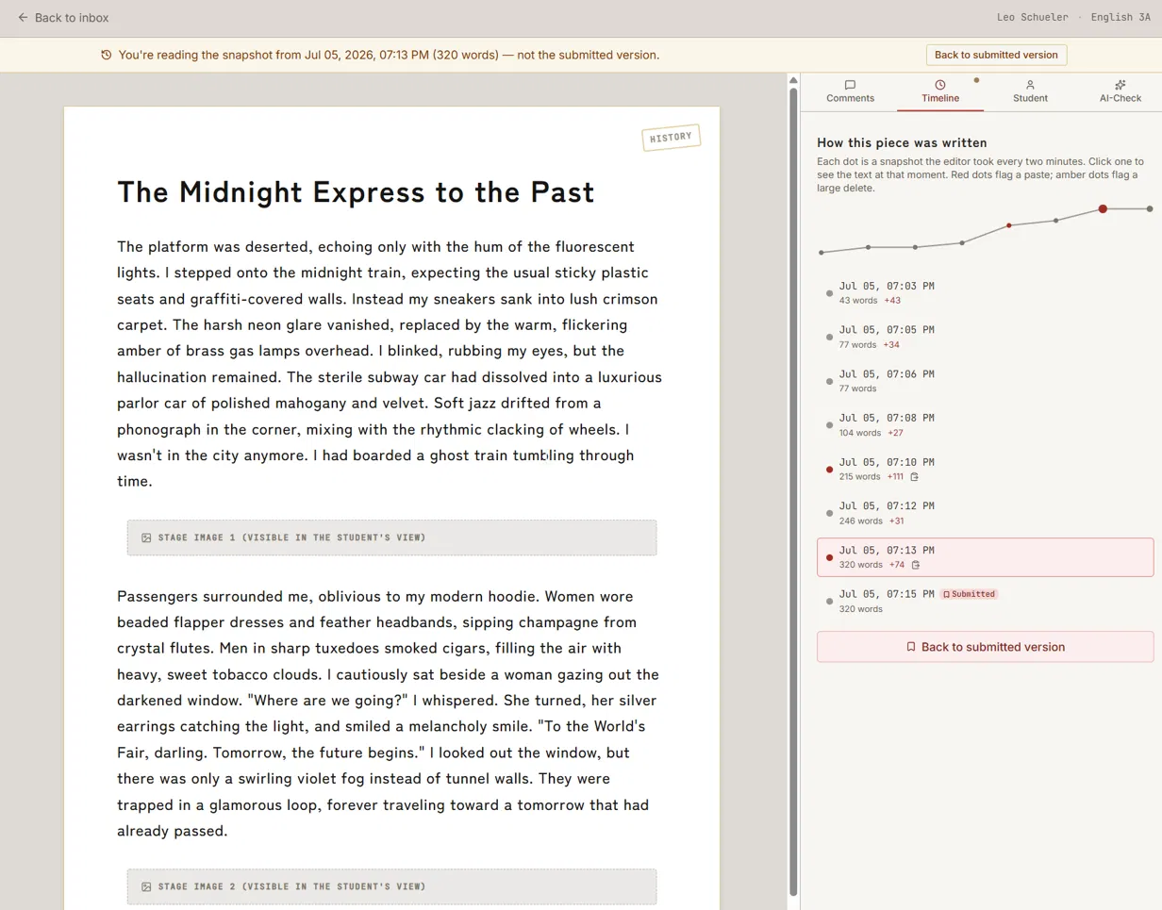Click Back to submitted version in top banner

click(x=996, y=55)
